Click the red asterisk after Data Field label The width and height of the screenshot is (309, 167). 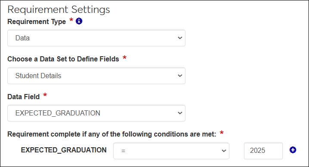click(x=45, y=95)
